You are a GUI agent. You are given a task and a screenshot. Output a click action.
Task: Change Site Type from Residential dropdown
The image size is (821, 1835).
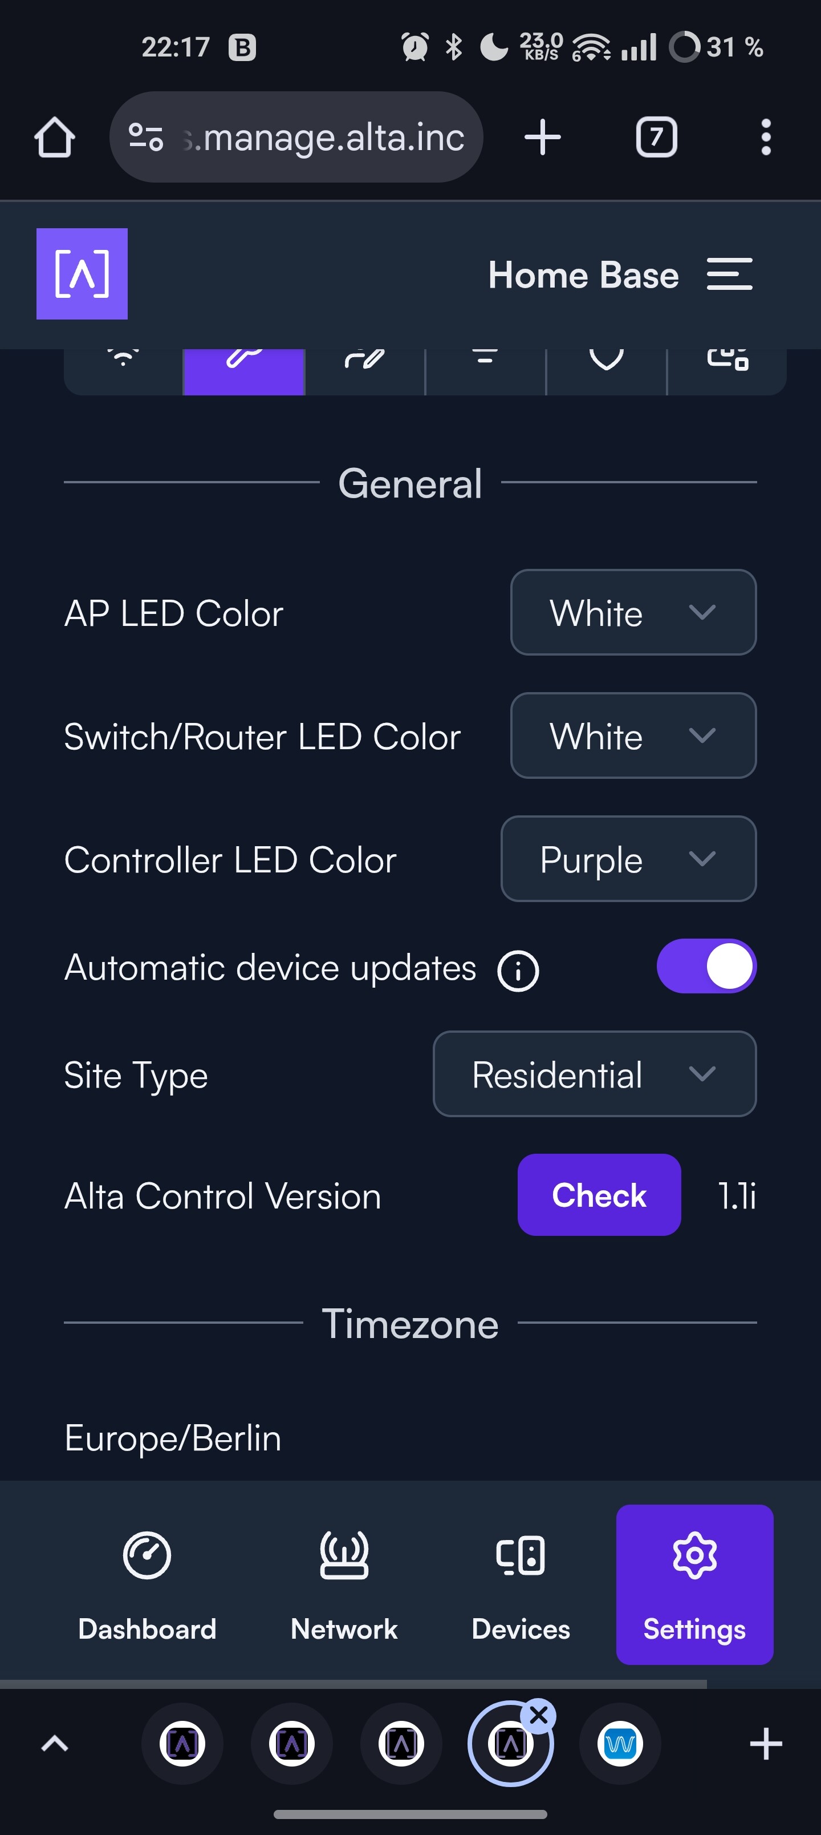pos(594,1074)
